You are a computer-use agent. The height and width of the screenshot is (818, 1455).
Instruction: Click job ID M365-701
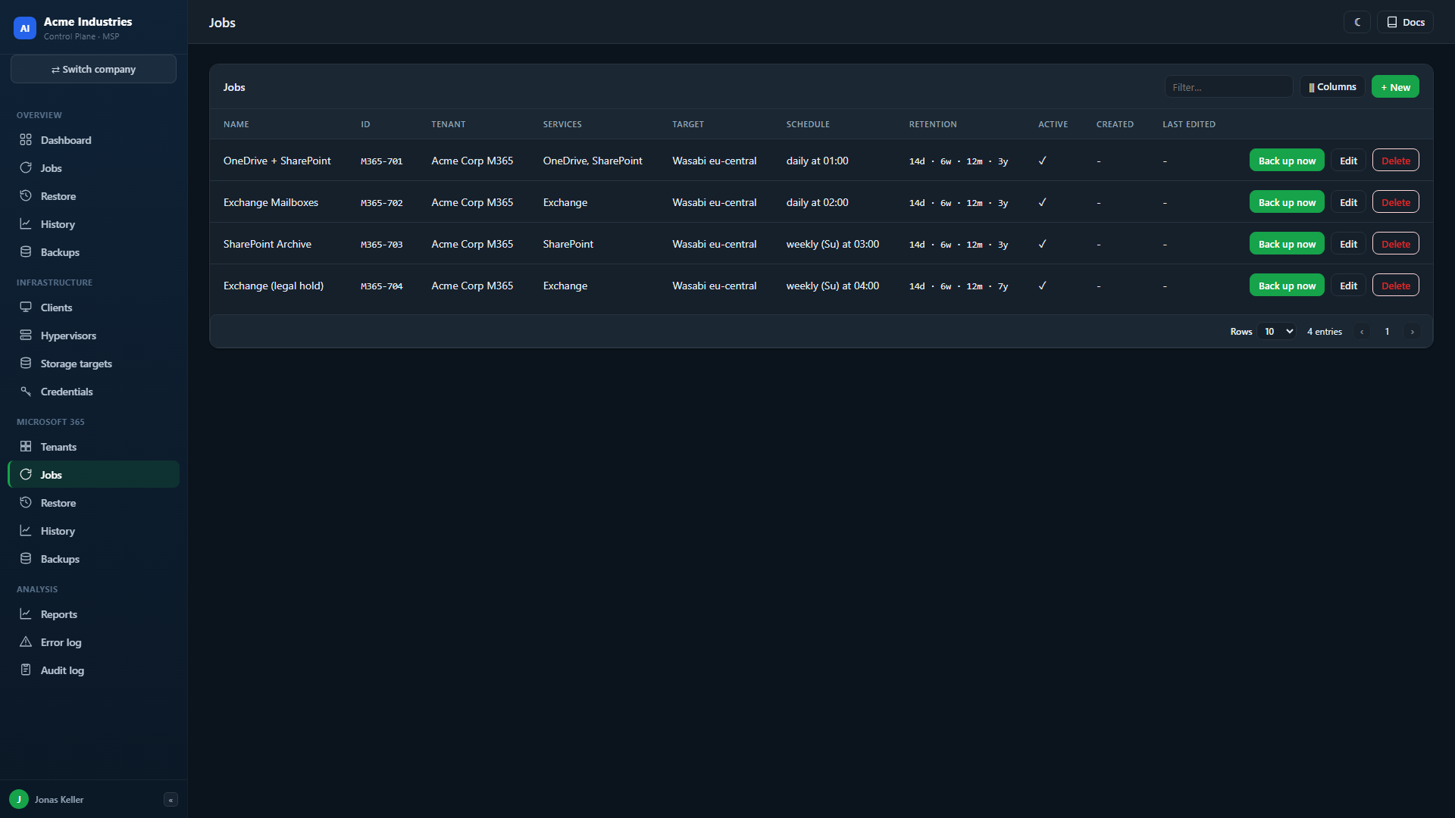(x=381, y=161)
